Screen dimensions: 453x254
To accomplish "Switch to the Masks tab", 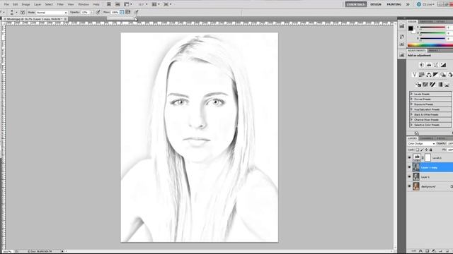I will click(433, 50).
